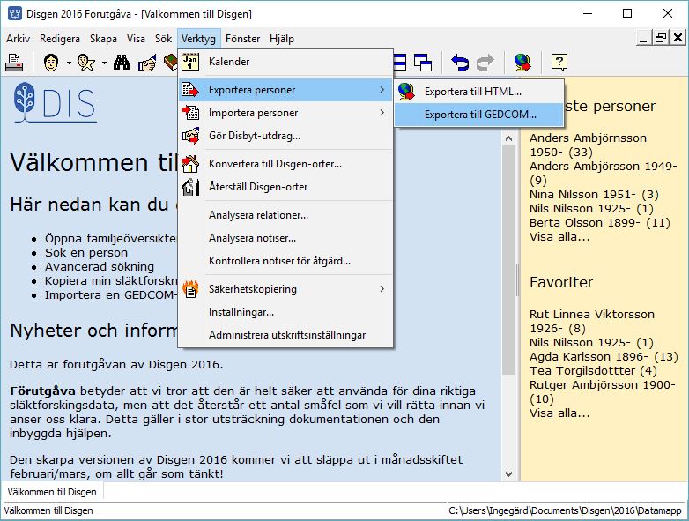Screen dimensions: 689x521
Task: Minimize the inner document window
Action: (644, 38)
